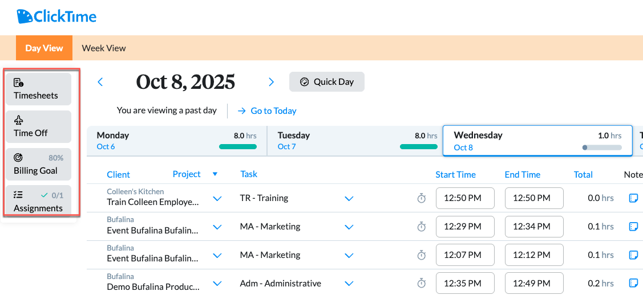
Task: Click the 0/1 Assignments count
Action: 57,195
